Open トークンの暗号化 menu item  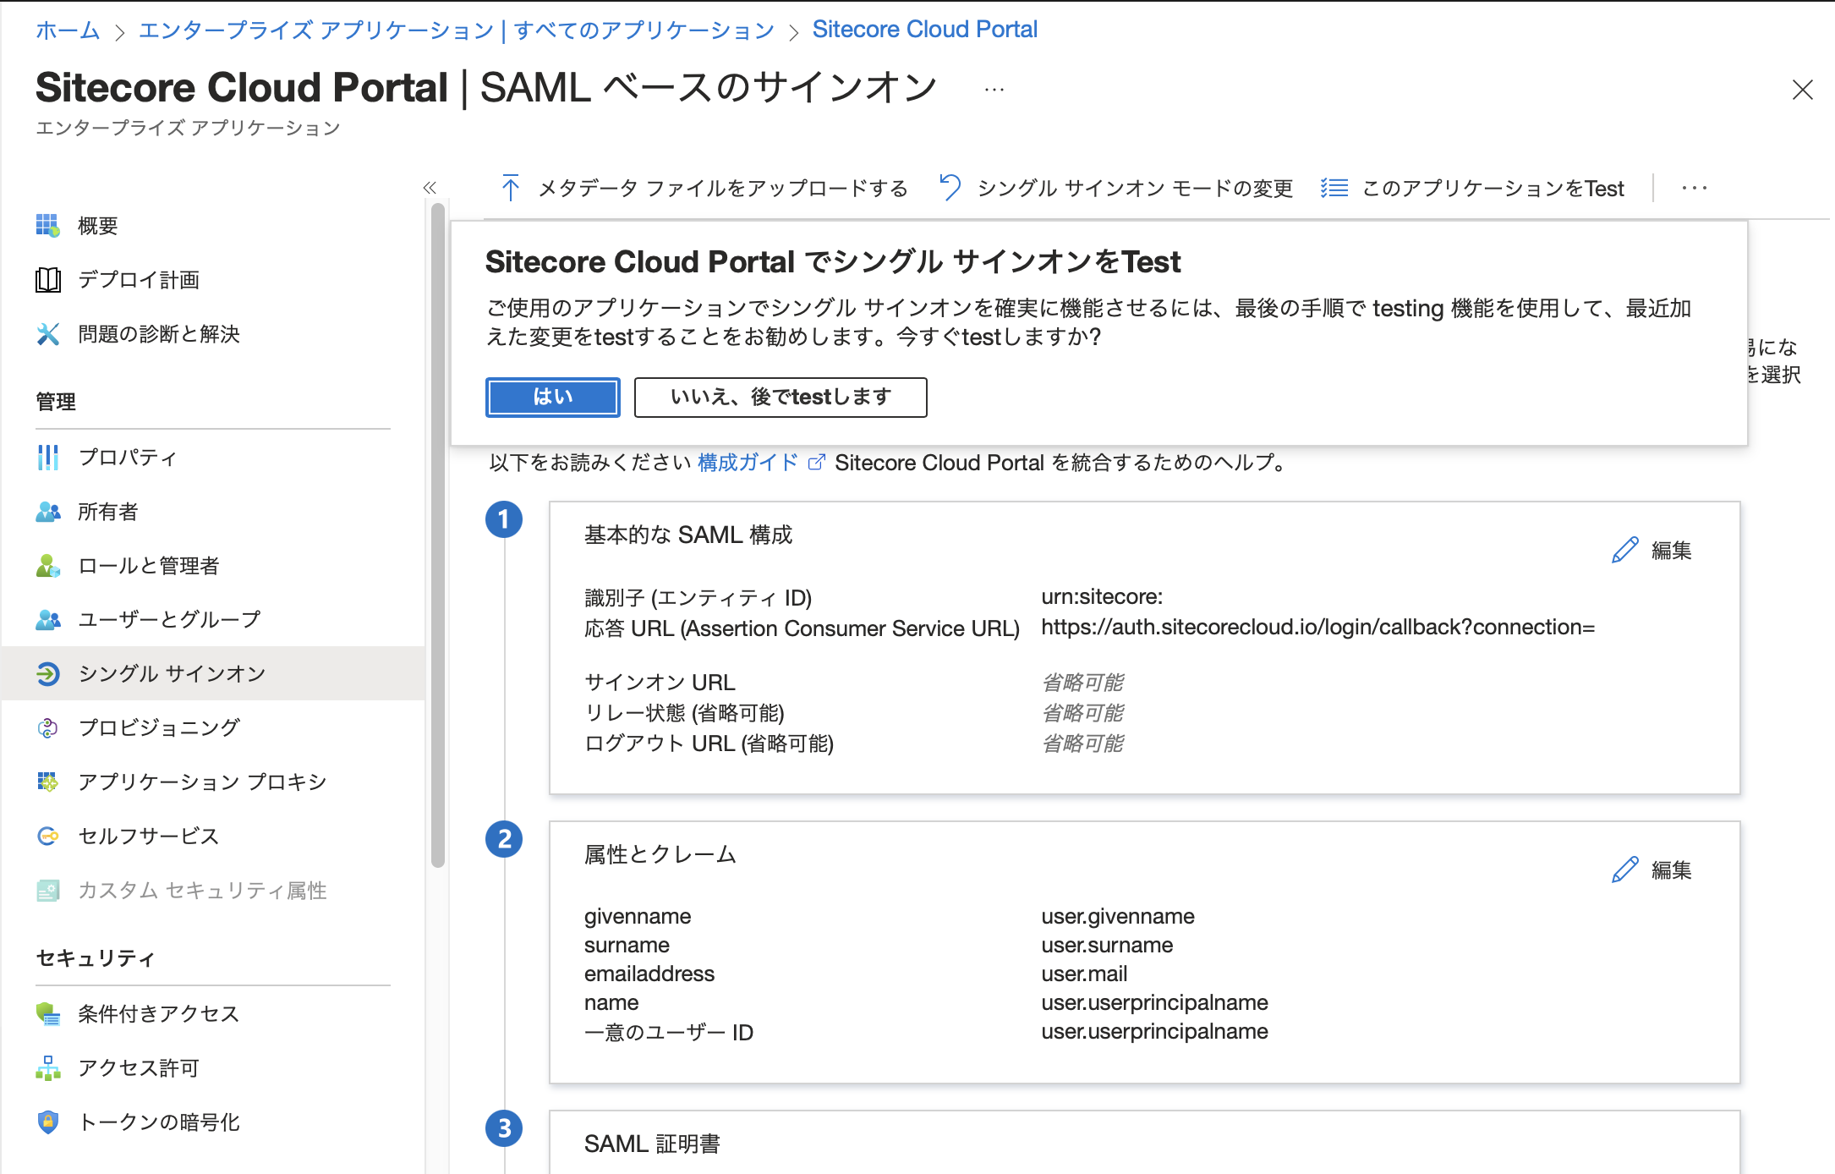click(x=213, y=1122)
